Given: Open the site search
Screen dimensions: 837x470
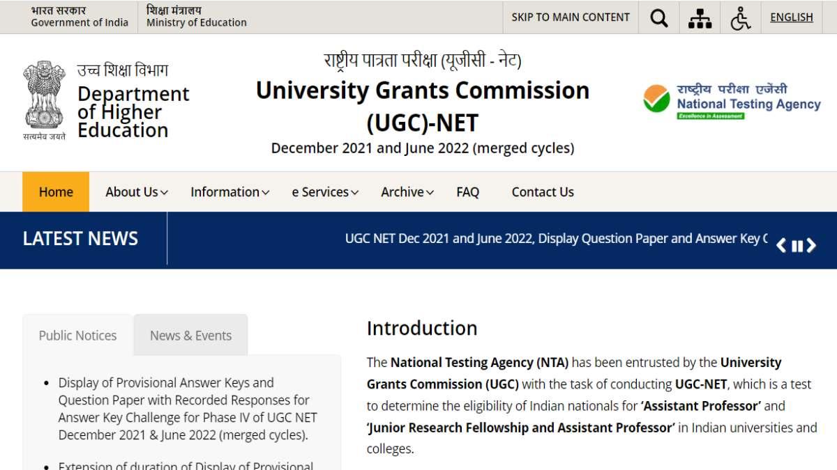Looking at the screenshot, I should tap(658, 17).
